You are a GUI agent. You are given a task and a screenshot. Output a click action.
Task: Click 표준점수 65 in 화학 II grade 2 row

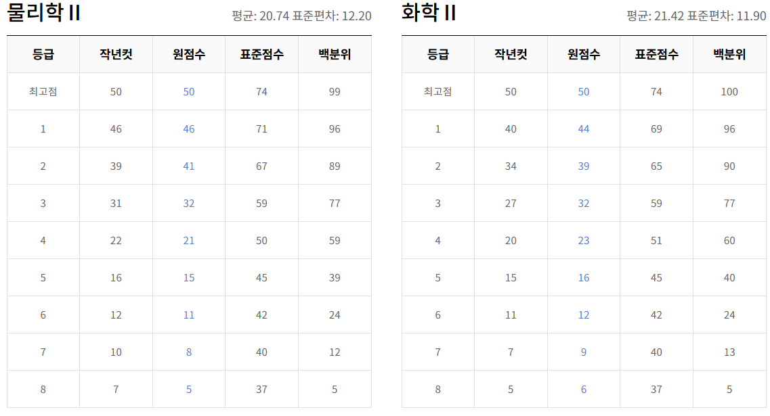(x=656, y=166)
